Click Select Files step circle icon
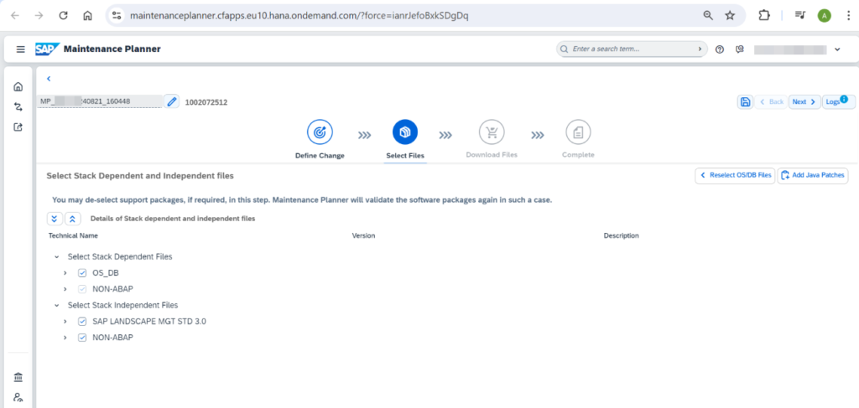This screenshot has width=859, height=408. (405, 132)
